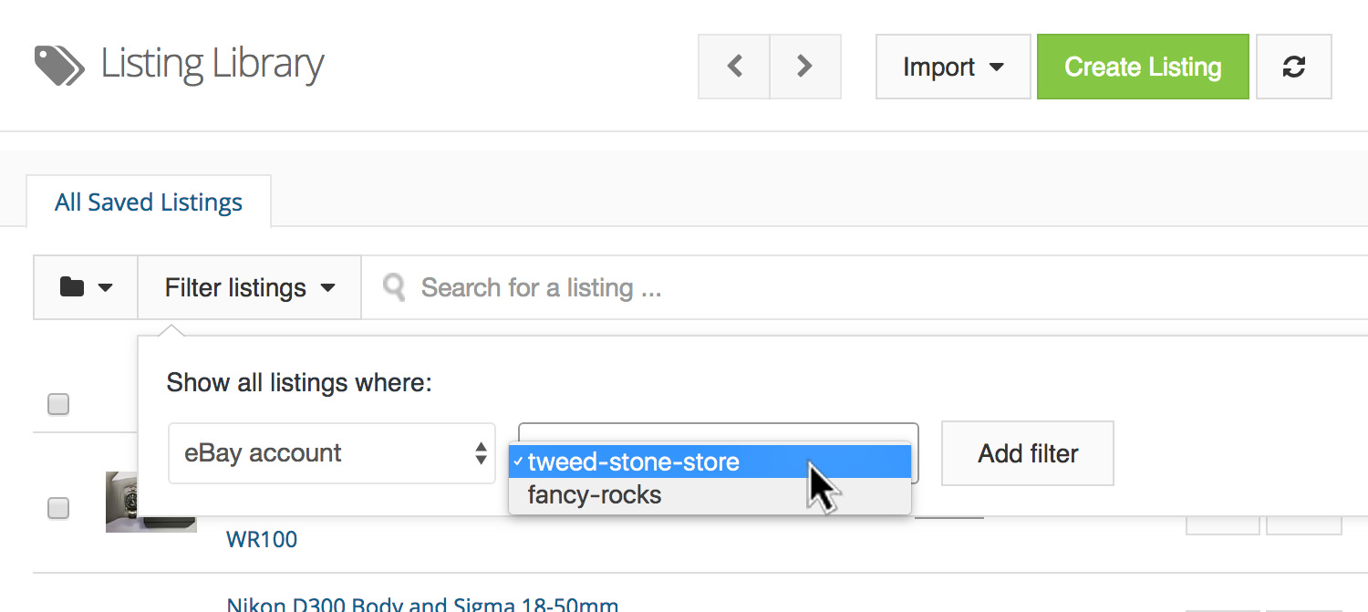Viewport: 1368px width, 612px height.
Task: Open the WR100 listing link
Action: point(262,539)
